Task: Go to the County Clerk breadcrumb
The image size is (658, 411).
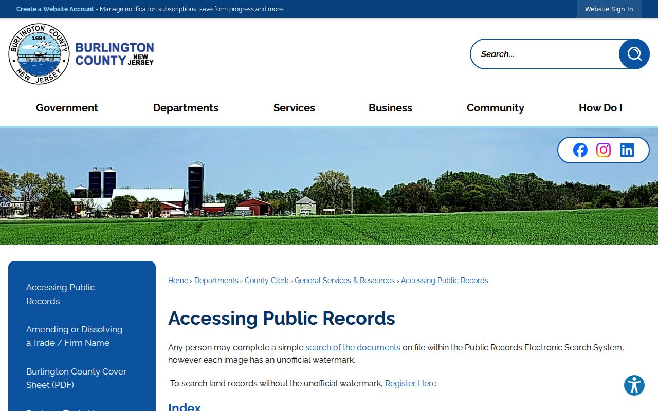Action: coord(266,281)
